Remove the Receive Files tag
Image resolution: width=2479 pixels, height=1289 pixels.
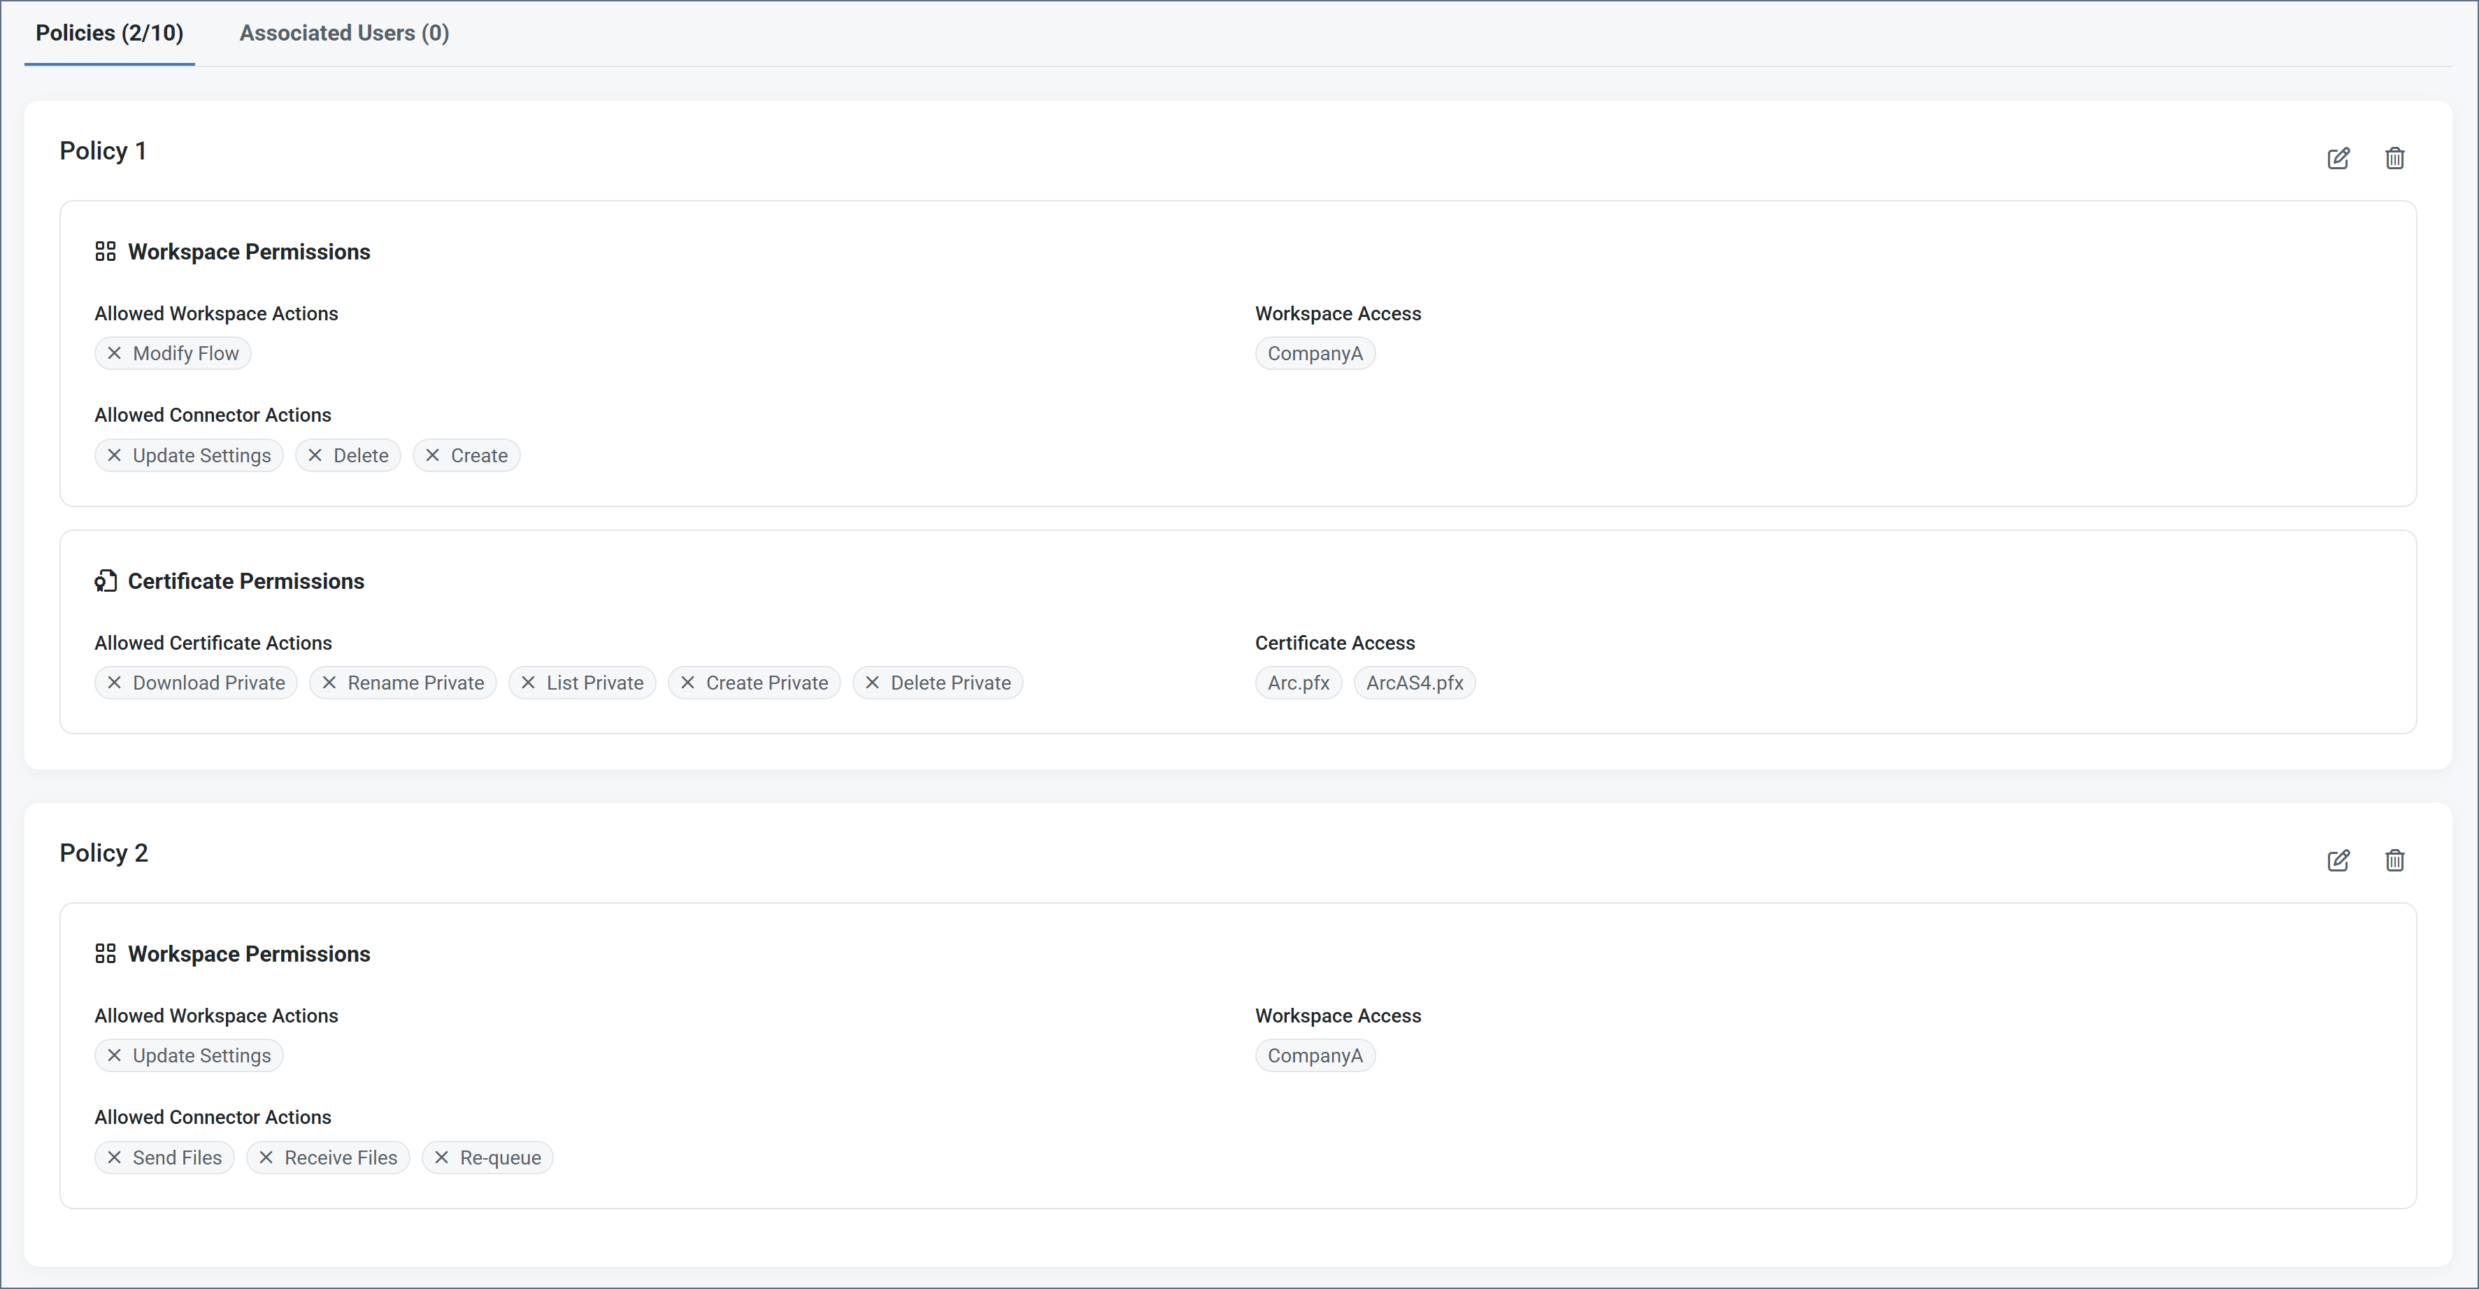coord(266,1157)
